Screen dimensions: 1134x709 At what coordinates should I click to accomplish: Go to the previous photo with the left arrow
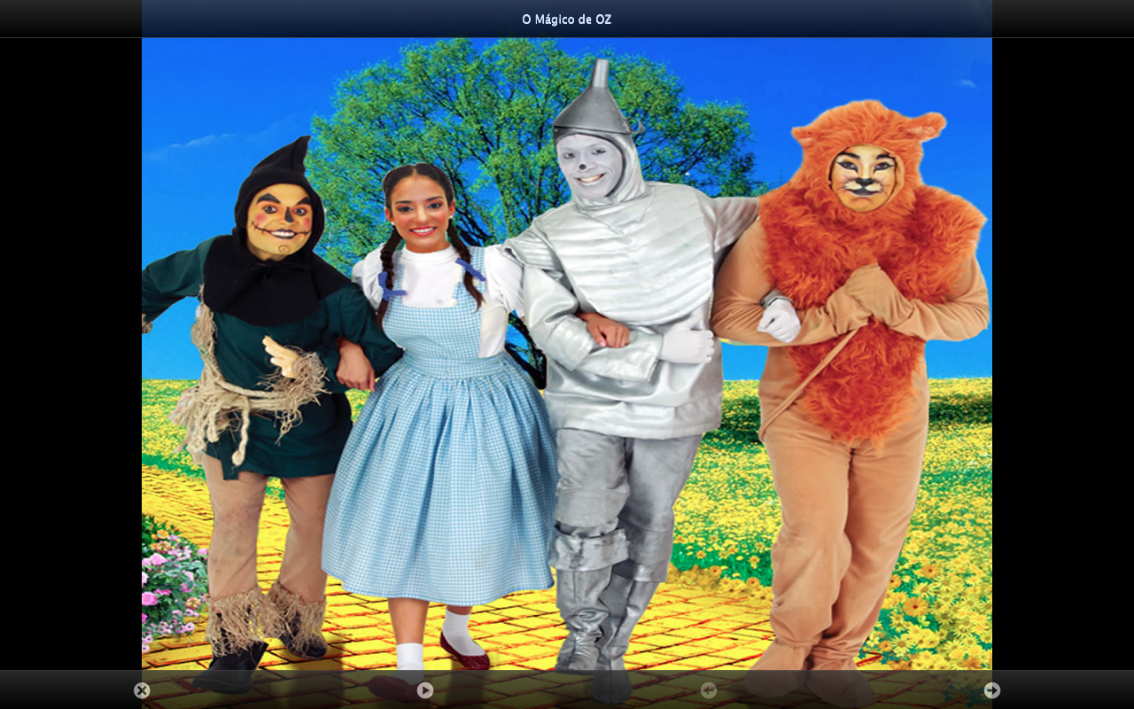(709, 690)
